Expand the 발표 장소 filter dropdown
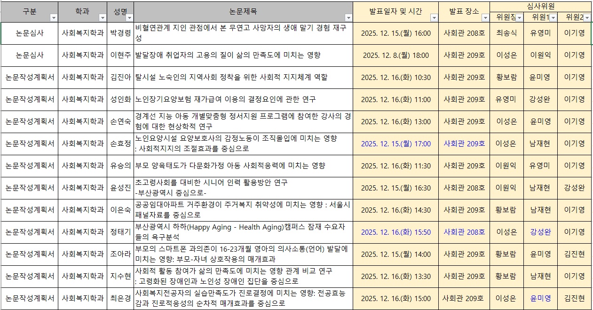The width and height of the screenshot is (593, 310). point(485,17)
